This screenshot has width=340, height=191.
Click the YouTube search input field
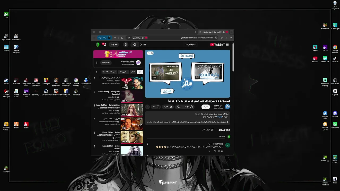[x=170, y=45]
